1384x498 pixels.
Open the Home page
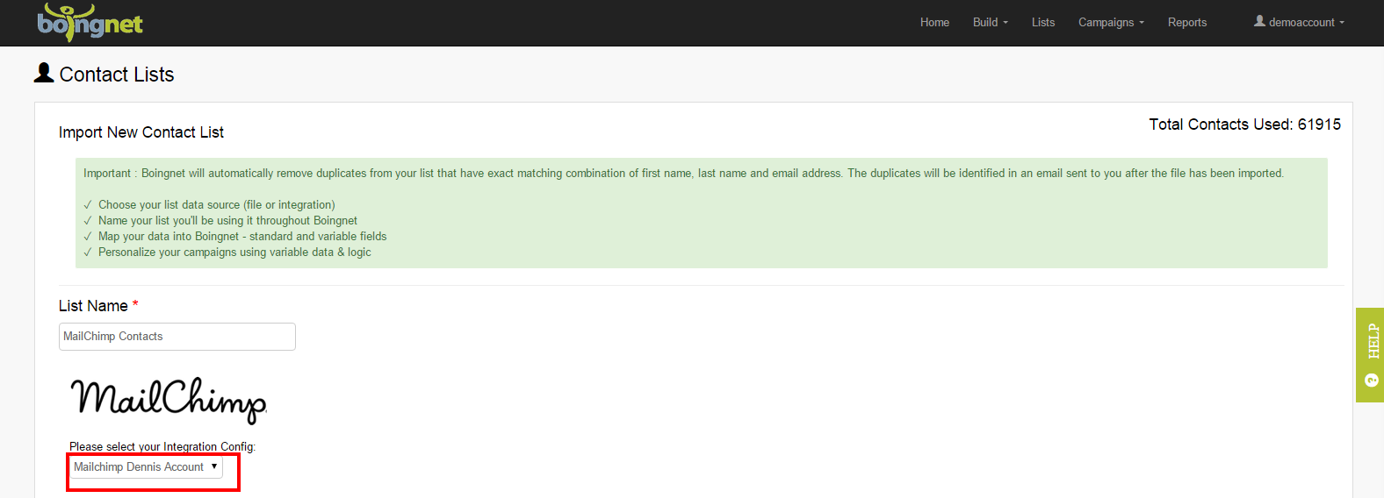coord(934,23)
